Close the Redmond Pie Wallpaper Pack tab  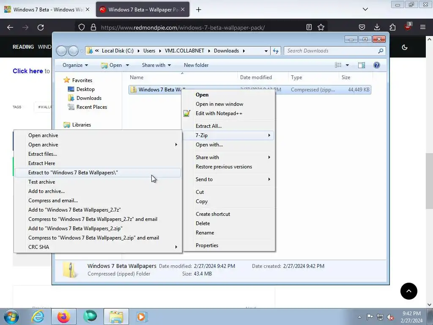coord(183,9)
